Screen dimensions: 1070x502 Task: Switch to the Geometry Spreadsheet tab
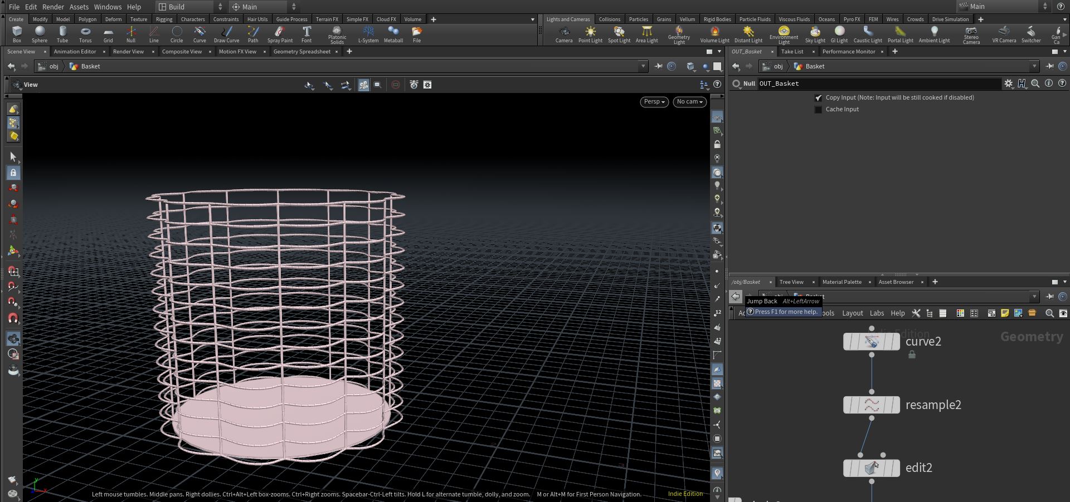[x=302, y=52]
